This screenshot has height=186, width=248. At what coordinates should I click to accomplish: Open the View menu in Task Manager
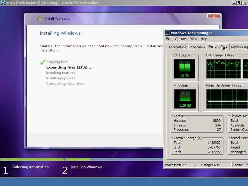(x=193, y=39)
